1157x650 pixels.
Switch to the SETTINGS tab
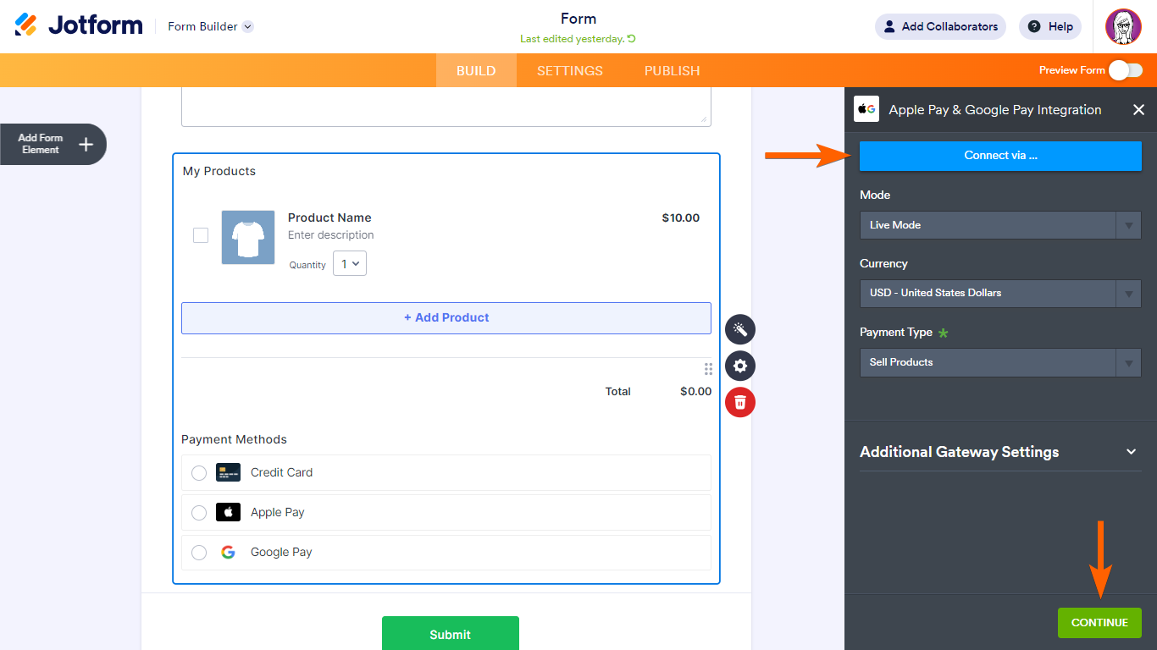pyautogui.click(x=569, y=70)
